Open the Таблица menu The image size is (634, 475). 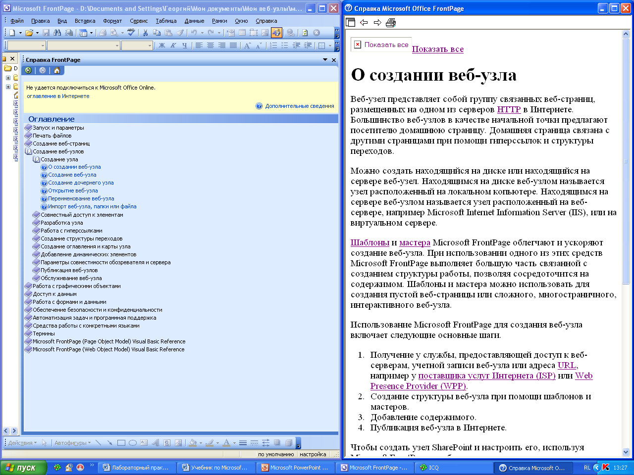pyautogui.click(x=166, y=21)
